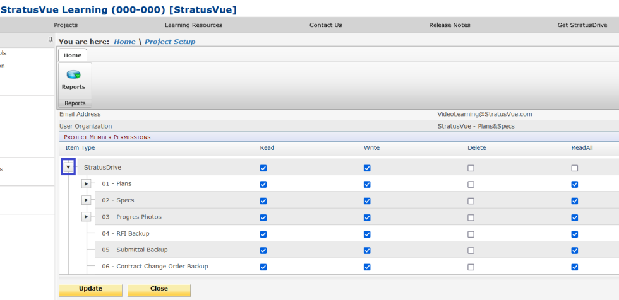Uncheck Read for 05 - Submittal Backup
Image resolution: width=619 pixels, height=300 pixels.
[263, 250]
